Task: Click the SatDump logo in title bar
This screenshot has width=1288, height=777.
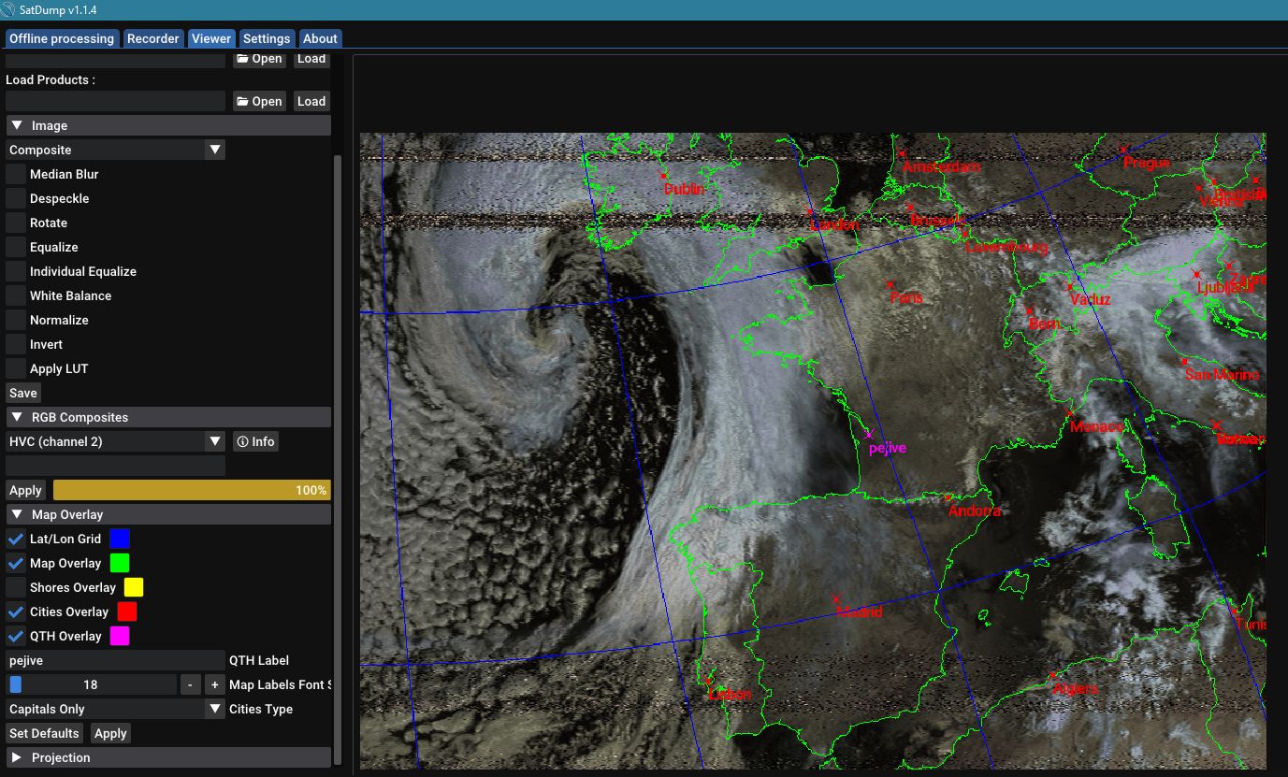Action: [8, 9]
